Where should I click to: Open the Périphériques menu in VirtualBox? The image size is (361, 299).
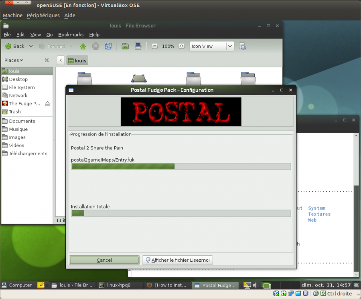pos(43,15)
